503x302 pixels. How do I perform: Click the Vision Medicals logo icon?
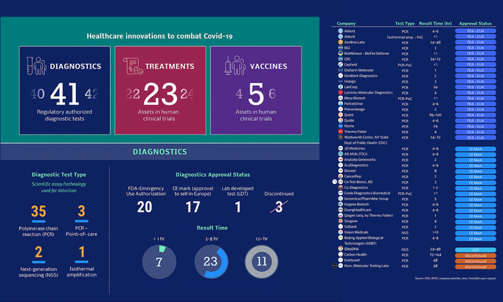tap(341, 232)
